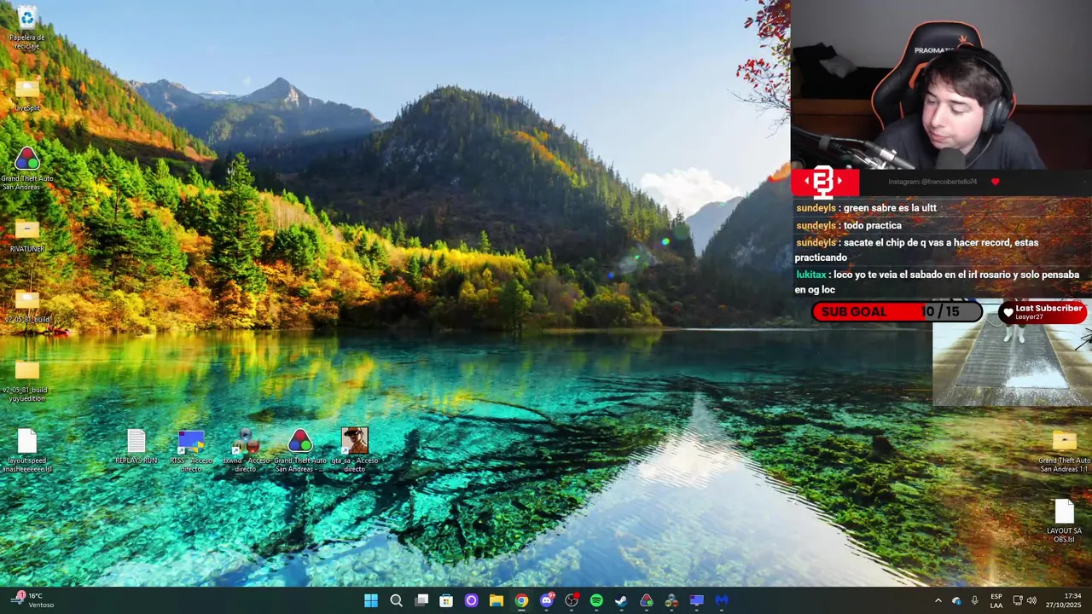Viewport: 1092px width, 614px height.
Task: Select the Grand Theft Auto San Andreas 1.1 folder
Action: [1064, 451]
